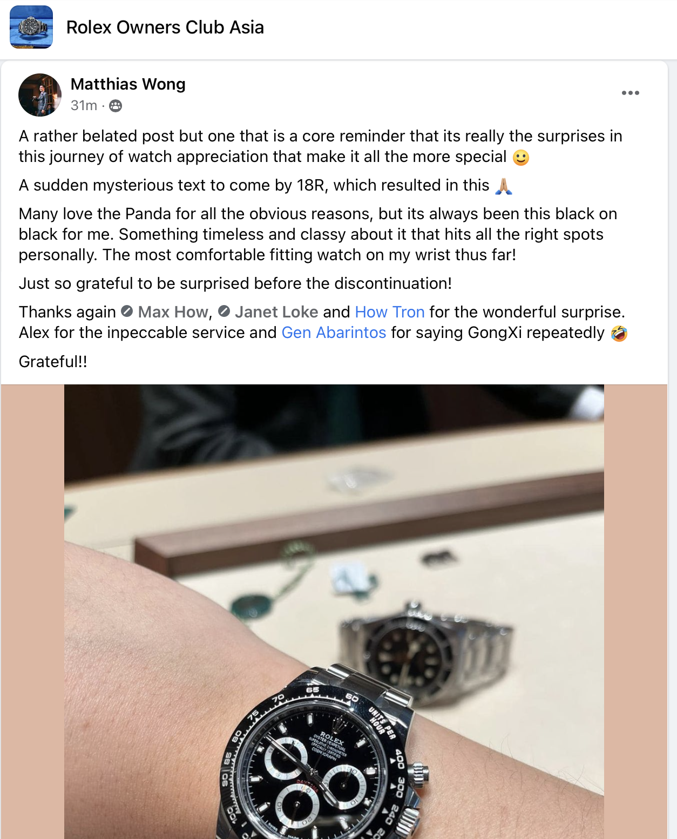Click the badge icon before Max How
Image resolution: width=677 pixels, height=839 pixels.
pyautogui.click(x=127, y=312)
